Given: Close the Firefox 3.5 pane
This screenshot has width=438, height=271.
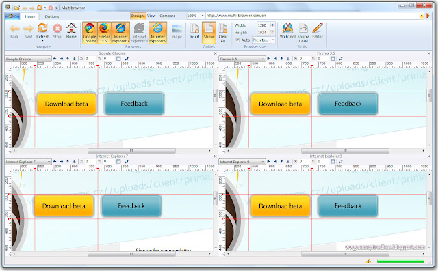Looking at the screenshot, I should coord(429,53).
